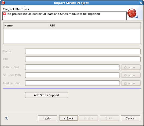Open Help from the bottom button

(x=47, y=118)
